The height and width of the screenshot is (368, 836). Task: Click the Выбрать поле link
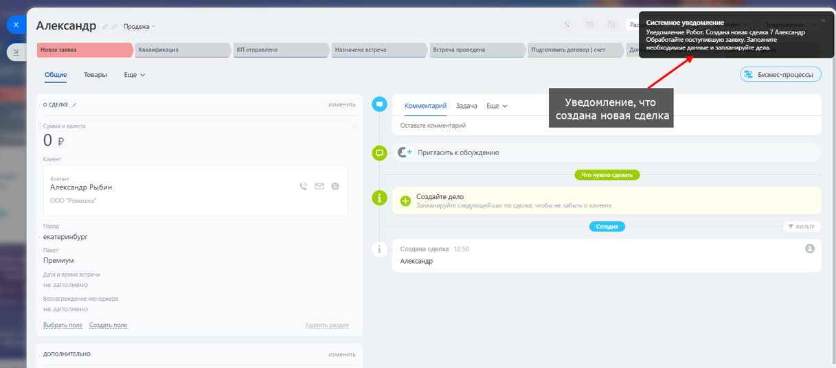pos(63,325)
